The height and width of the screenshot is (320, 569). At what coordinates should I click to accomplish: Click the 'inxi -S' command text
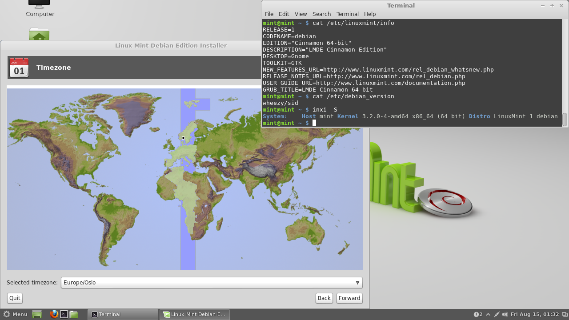[325, 110]
